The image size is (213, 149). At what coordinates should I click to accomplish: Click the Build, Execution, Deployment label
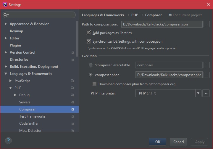[34, 67]
